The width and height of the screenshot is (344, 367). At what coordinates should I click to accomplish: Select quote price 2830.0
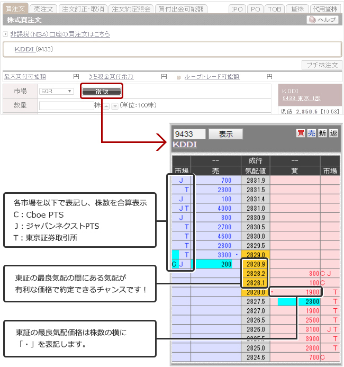coord(256,236)
